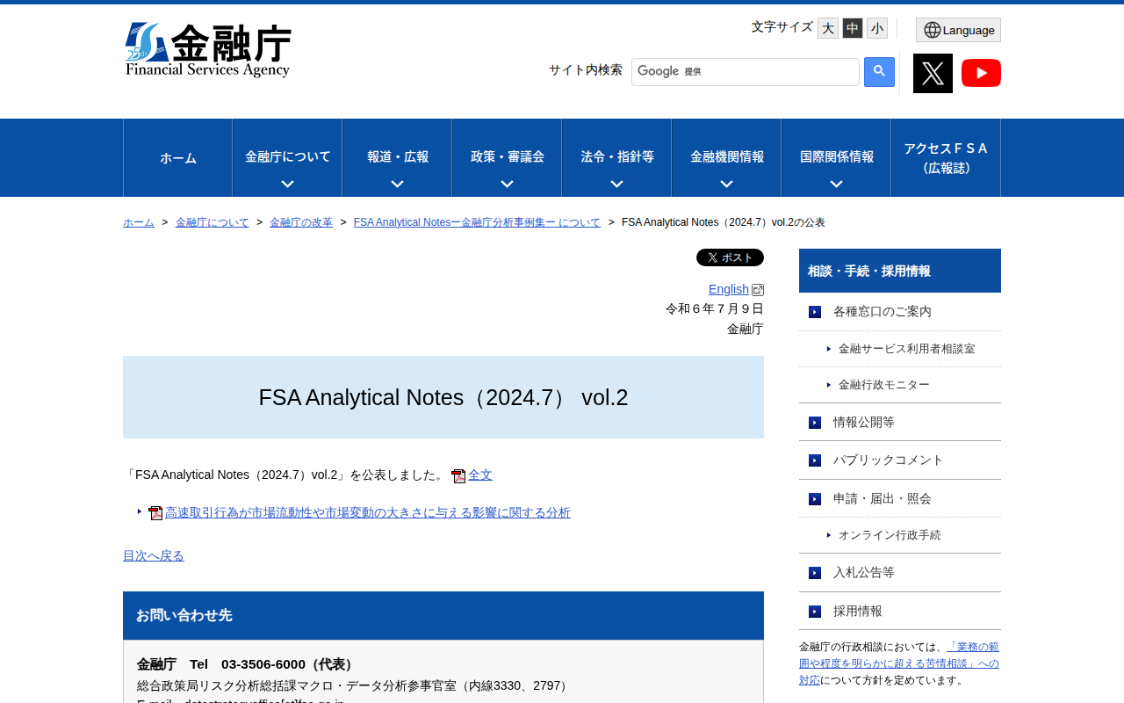Viewport: 1124px width, 703px height.
Task: Expand the 報道・広報 menu chevron
Action: (397, 185)
